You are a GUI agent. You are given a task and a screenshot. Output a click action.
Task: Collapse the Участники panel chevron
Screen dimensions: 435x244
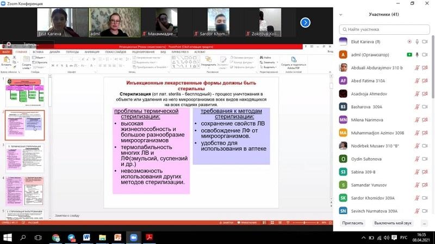click(341, 14)
